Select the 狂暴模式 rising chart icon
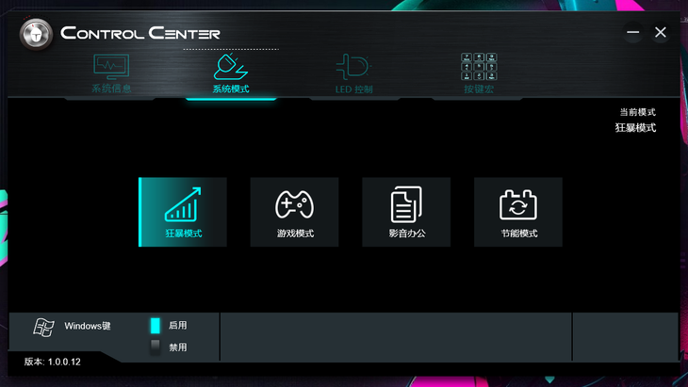 click(183, 204)
